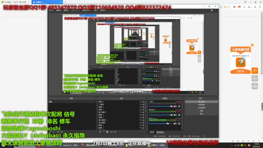Viewport: 263px width, 148px height.
Task: Click the orange play icon beside Douyu widget
Action: click(254, 71)
